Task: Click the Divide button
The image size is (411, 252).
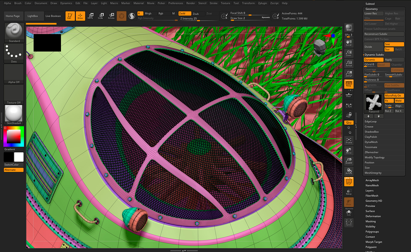Action: [374, 47]
